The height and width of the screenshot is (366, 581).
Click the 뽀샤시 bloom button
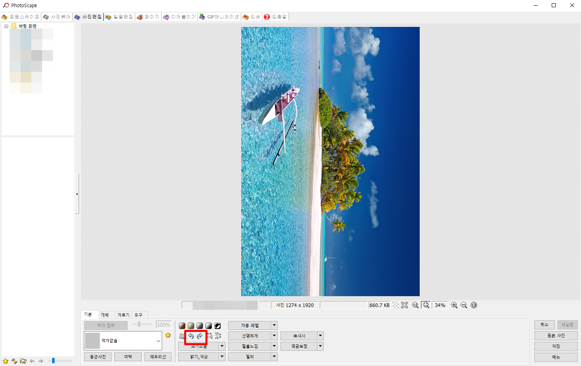299,336
